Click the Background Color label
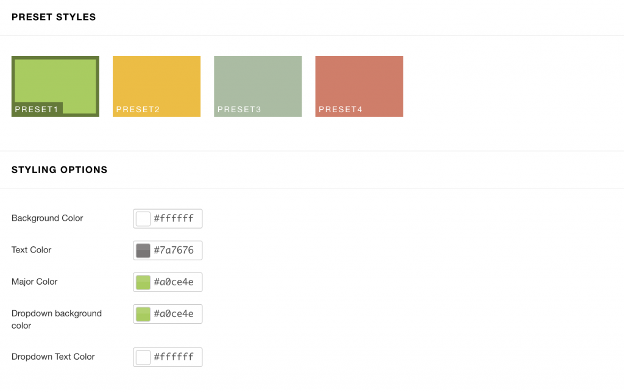 (x=47, y=218)
